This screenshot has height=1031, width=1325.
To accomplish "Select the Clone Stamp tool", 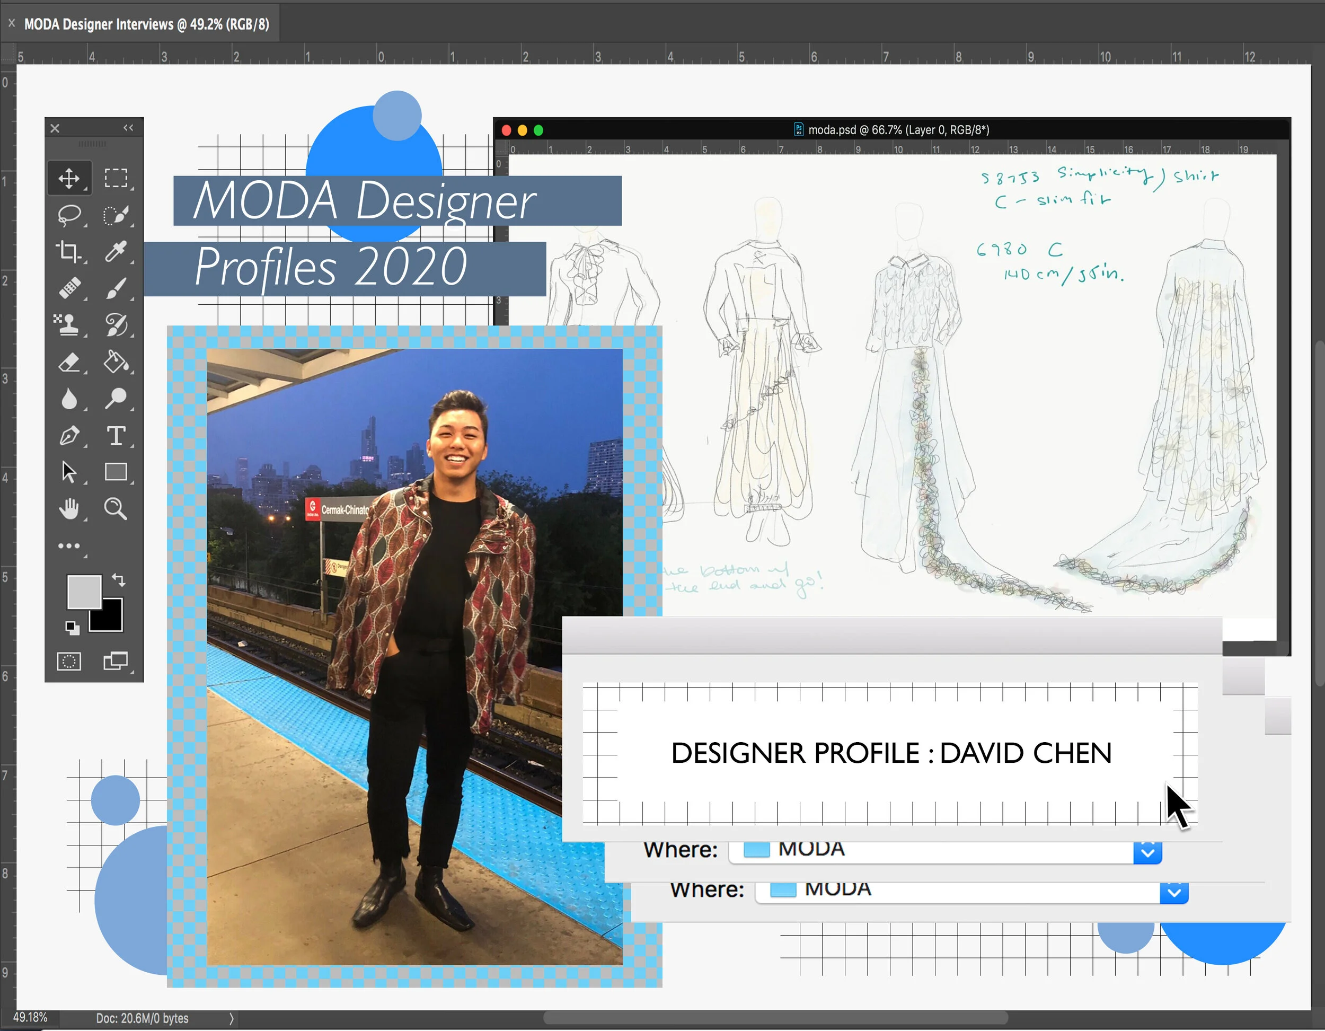I will point(69,324).
